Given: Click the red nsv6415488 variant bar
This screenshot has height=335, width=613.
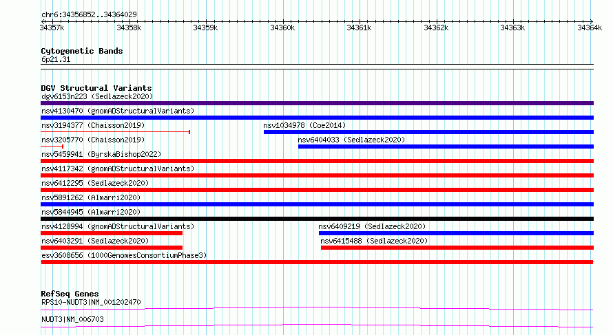Looking at the screenshot, I should (x=457, y=248).
